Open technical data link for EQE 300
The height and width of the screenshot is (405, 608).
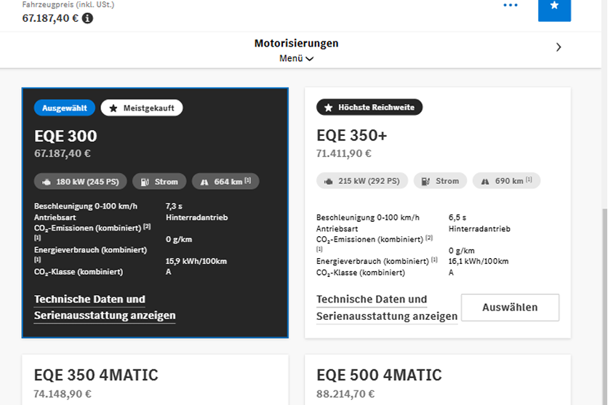(105, 308)
